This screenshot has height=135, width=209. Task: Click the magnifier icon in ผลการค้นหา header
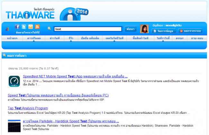5,55
